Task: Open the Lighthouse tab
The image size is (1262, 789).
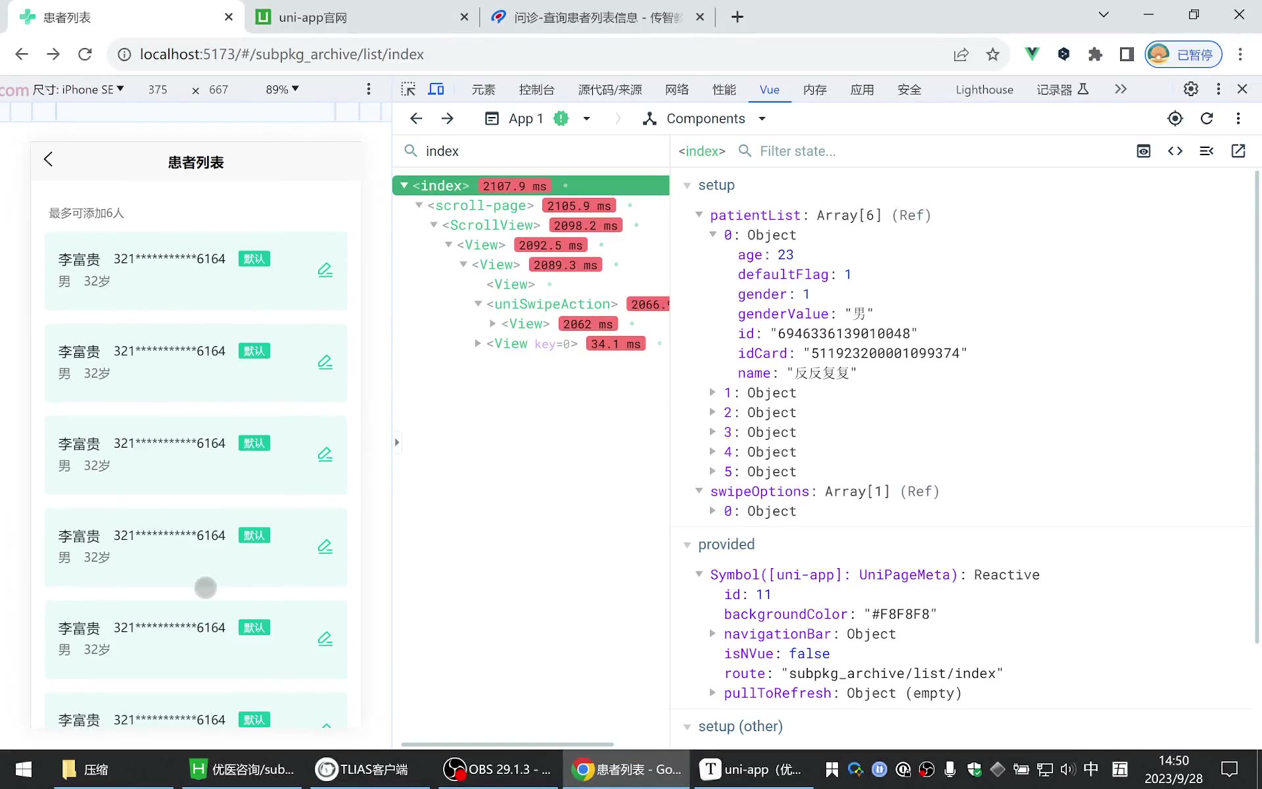Action: 984,89
